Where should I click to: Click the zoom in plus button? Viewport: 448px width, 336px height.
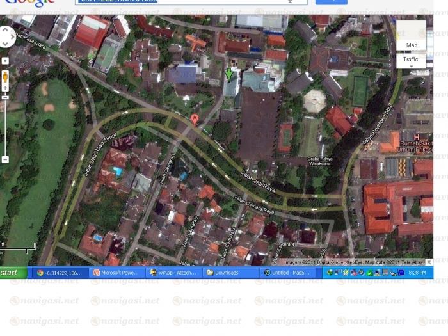tap(5, 87)
